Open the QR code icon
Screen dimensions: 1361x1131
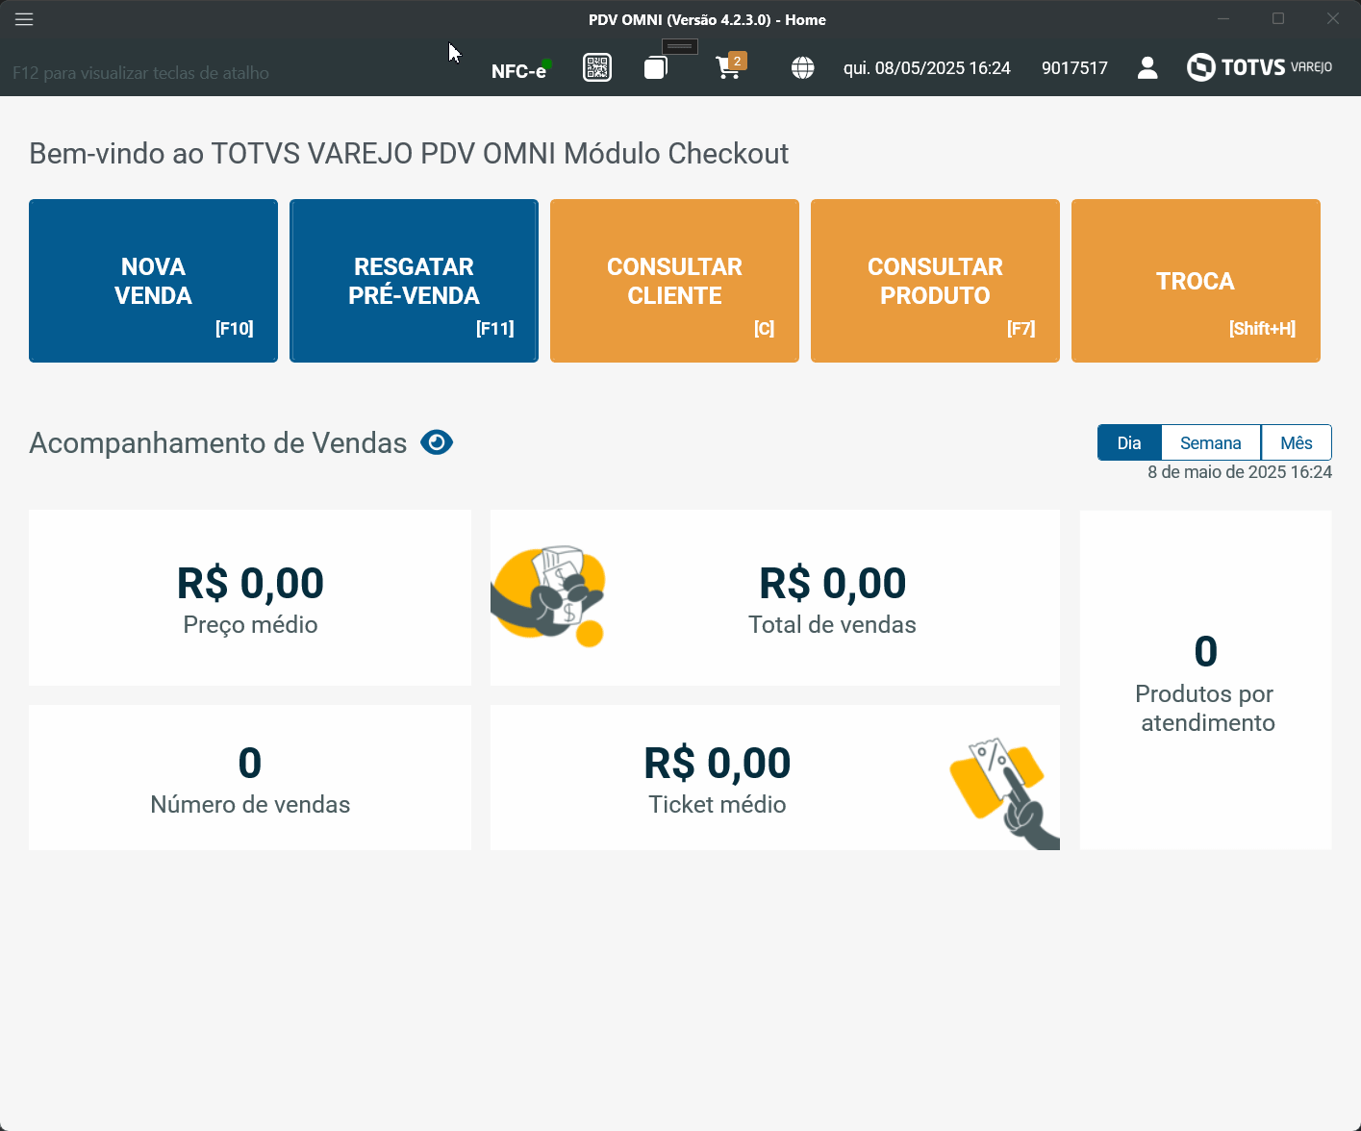597,67
